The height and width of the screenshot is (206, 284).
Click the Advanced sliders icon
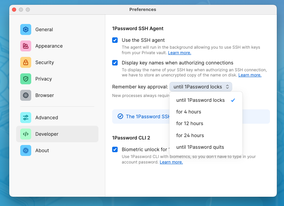click(x=26, y=118)
